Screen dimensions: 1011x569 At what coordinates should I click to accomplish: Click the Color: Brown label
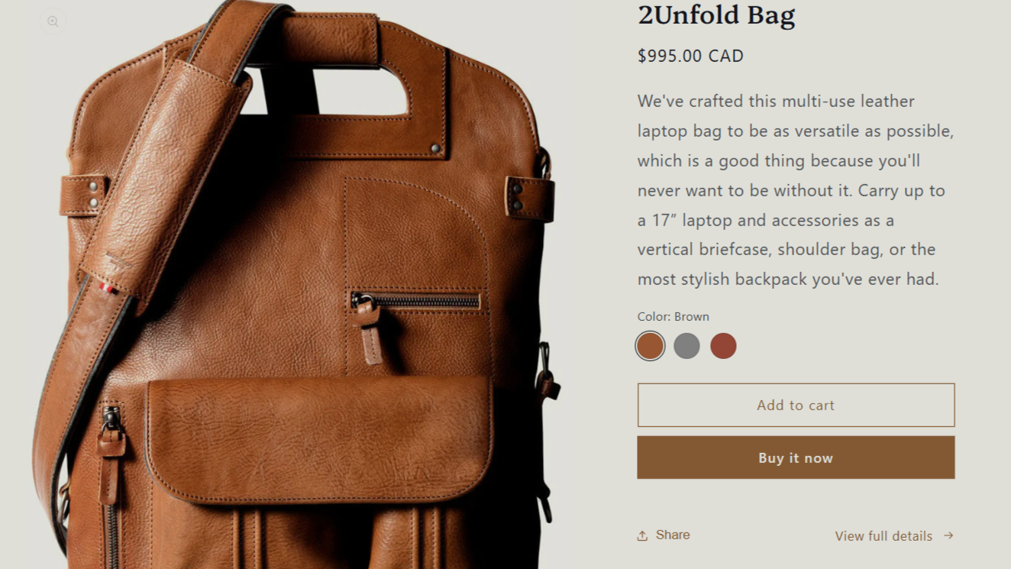[x=673, y=316]
